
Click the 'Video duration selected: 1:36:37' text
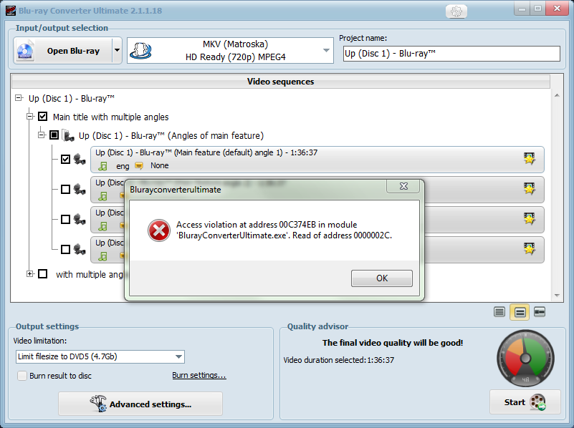point(339,360)
